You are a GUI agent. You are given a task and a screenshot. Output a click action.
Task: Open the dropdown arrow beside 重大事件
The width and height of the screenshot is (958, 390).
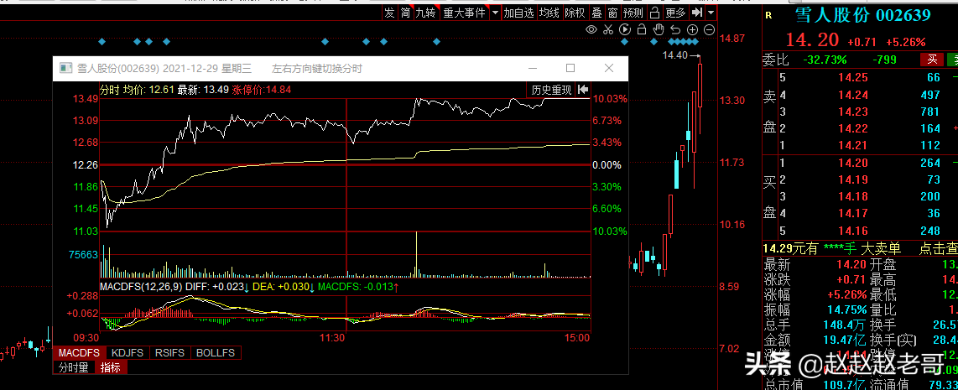pos(495,13)
